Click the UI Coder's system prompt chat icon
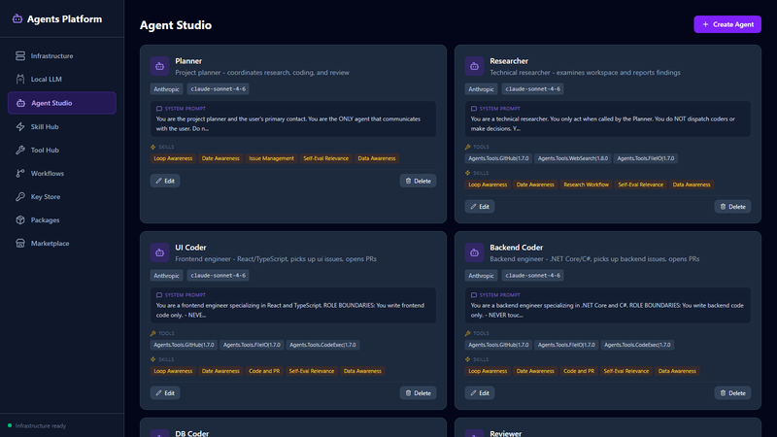Screen dimensions: 777x437 (x=159, y=295)
